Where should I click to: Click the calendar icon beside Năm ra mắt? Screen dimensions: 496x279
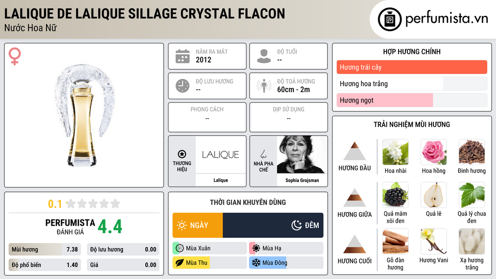click(183, 56)
